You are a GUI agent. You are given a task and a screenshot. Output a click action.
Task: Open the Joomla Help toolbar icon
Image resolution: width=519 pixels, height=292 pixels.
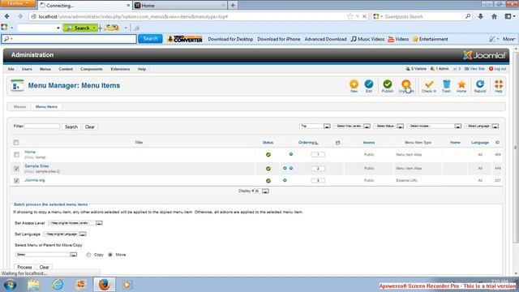[x=499, y=86]
